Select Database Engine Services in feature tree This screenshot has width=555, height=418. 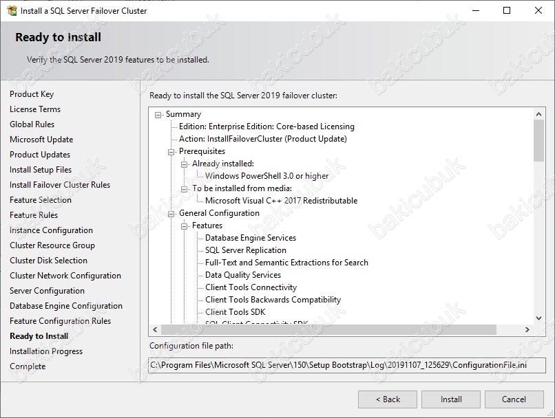(250, 238)
